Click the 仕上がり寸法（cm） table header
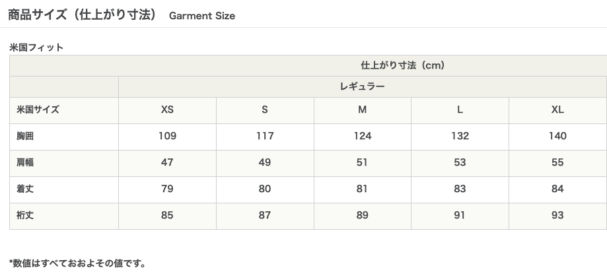Screen dimensions: 607x274 (x=402, y=65)
